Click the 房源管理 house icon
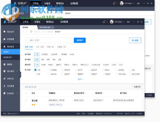The height and width of the screenshot is (122, 160). pos(4,39)
